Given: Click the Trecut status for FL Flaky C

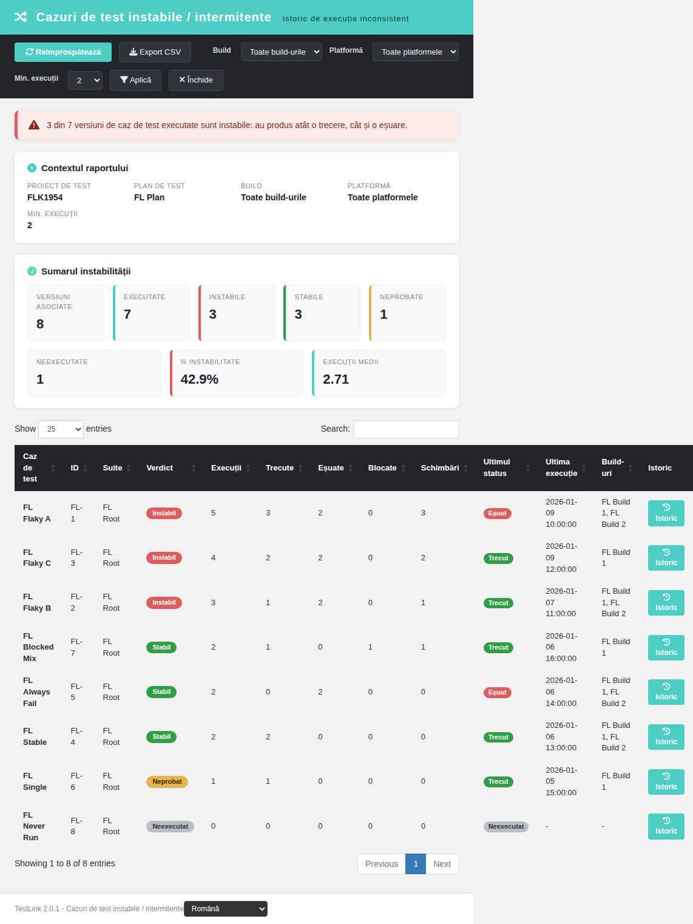Looking at the screenshot, I should [498, 558].
